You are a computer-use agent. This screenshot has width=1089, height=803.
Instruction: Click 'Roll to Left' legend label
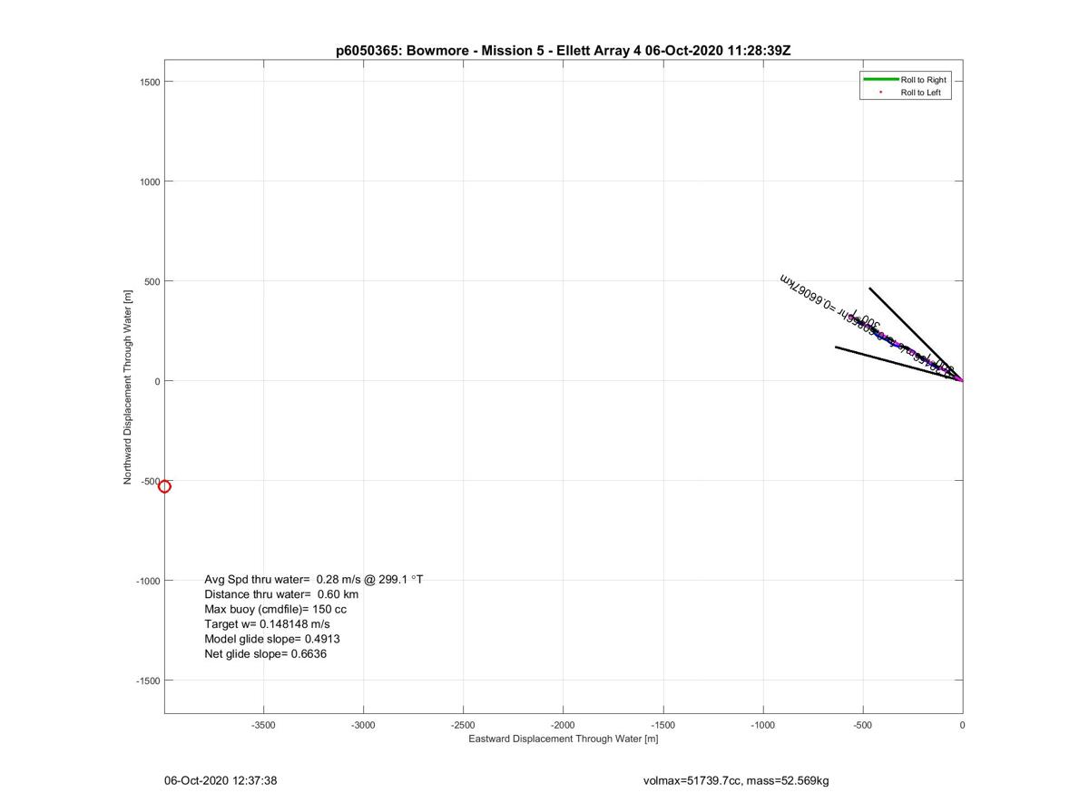[x=920, y=93]
